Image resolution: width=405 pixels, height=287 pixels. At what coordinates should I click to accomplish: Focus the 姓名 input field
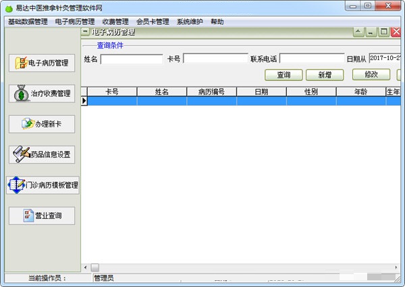tap(132, 59)
